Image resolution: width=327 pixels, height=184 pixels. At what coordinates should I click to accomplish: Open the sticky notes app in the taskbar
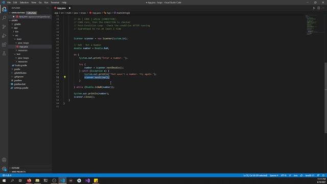pyautogui.click(x=96, y=180)
